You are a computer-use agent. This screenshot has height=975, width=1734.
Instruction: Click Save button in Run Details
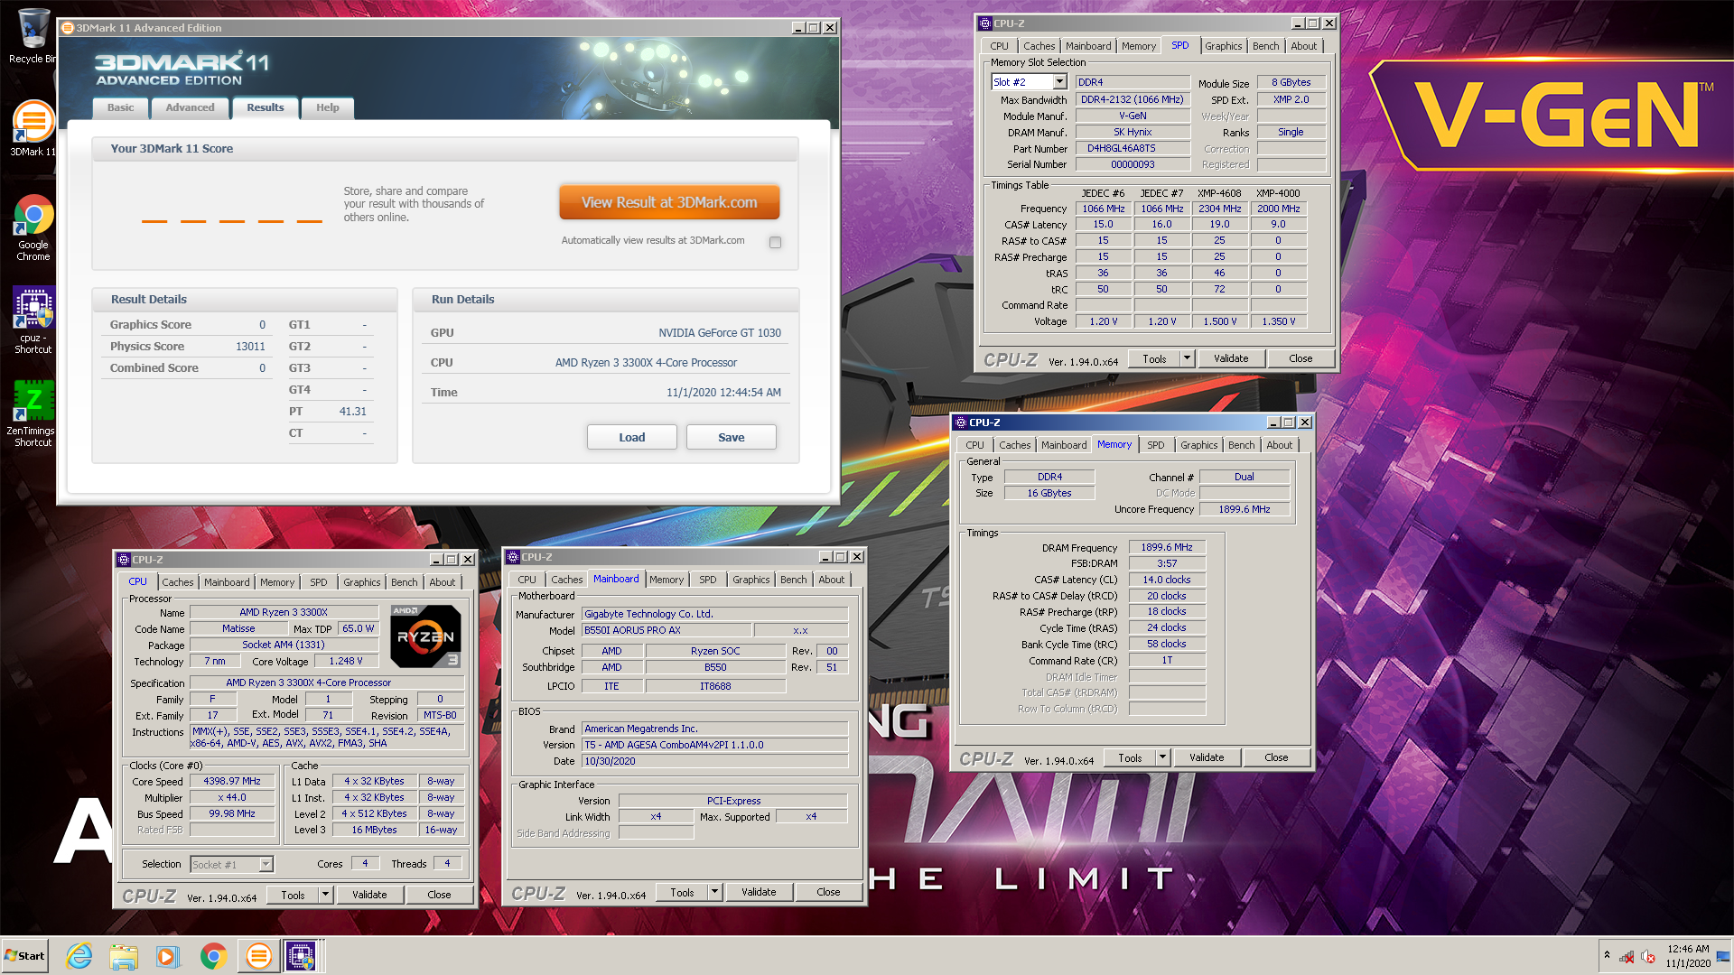coord(732,437)
